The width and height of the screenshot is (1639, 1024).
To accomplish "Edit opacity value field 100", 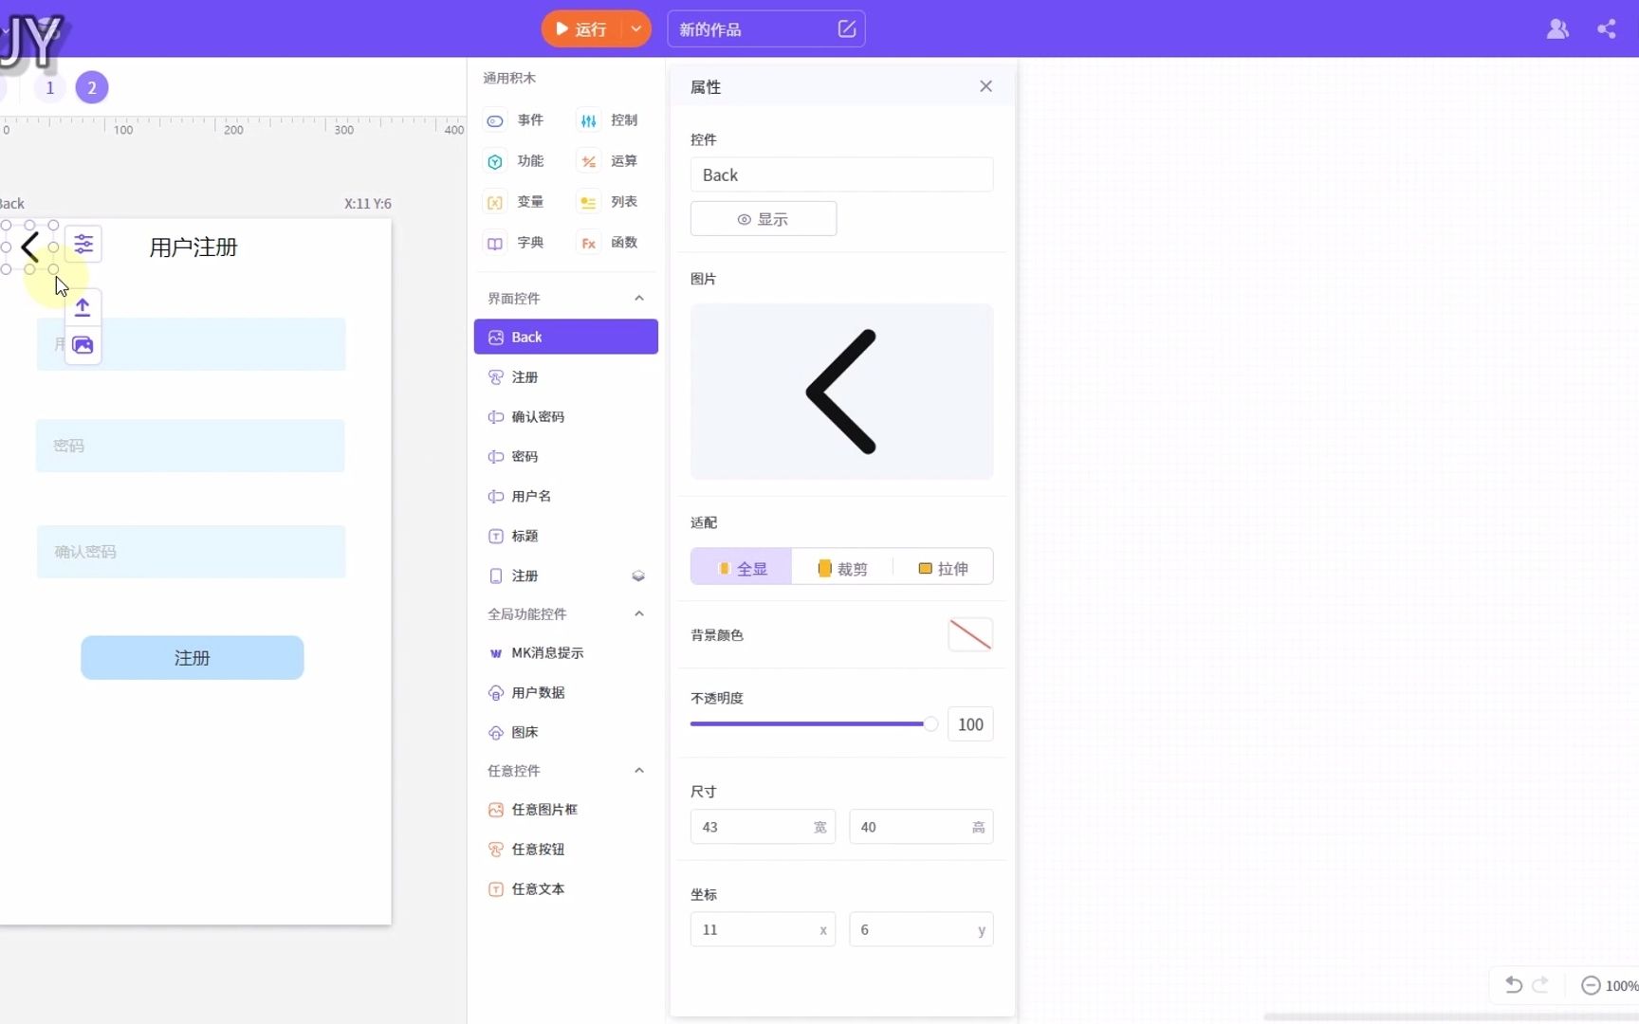I will tap(970, 724).
